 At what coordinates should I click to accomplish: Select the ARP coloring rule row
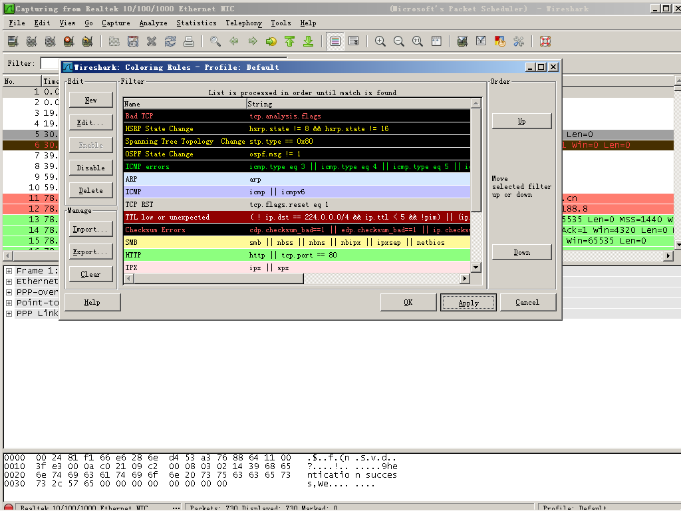(297, 179)
